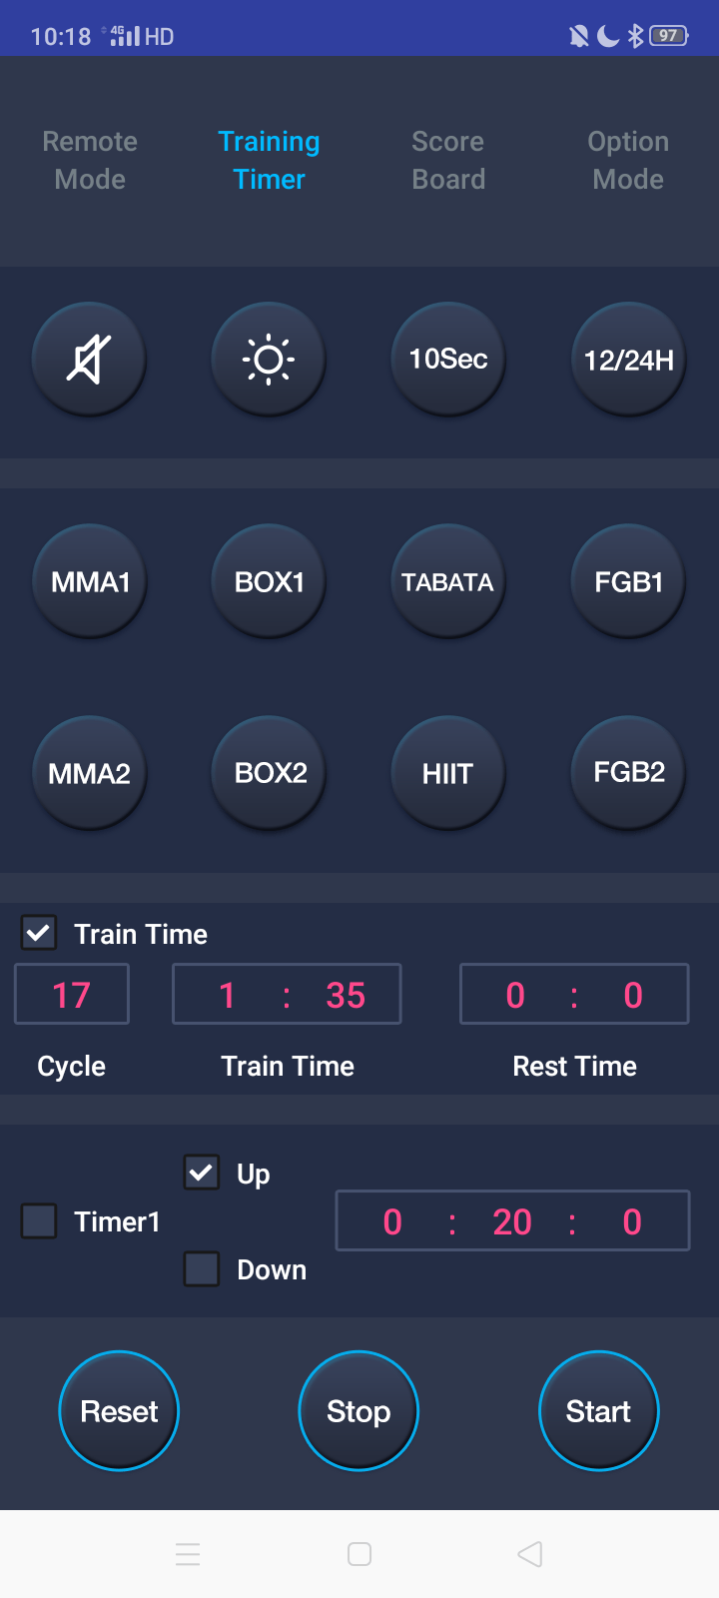Choose the TABATA preset button
This screenshot has height=1598, width=719.
pyautogui.click(x=447, y=581)
